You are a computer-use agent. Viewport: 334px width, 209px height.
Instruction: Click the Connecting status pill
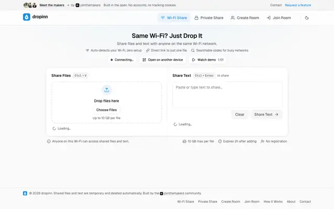122,60
